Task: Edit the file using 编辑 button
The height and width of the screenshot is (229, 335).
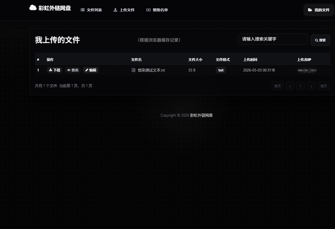Action: coord(91,70)
